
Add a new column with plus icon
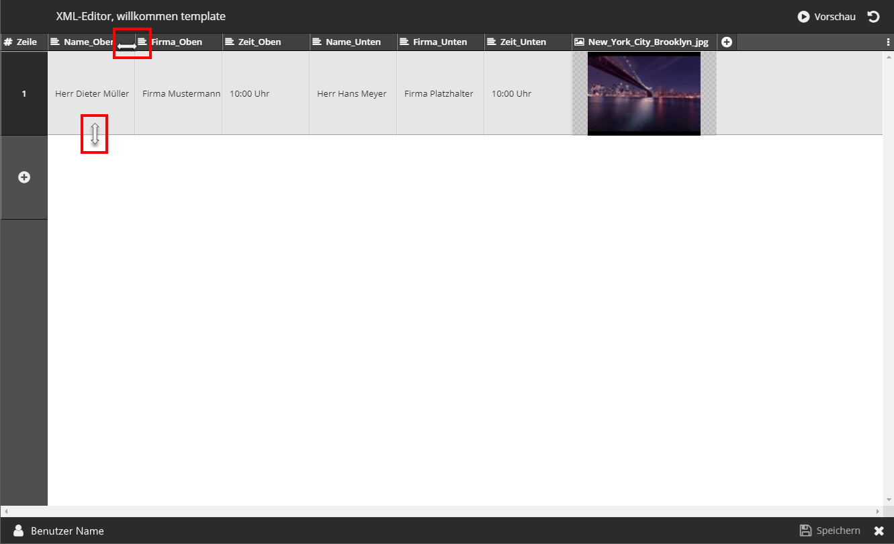click(x=727, y=42)
